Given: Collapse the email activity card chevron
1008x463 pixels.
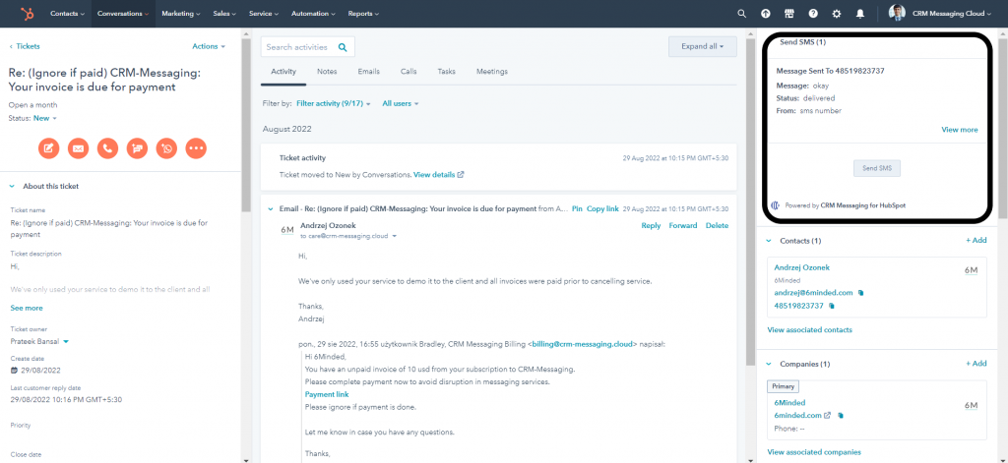Looking at the screenshot, I should [x=270, y=208].
